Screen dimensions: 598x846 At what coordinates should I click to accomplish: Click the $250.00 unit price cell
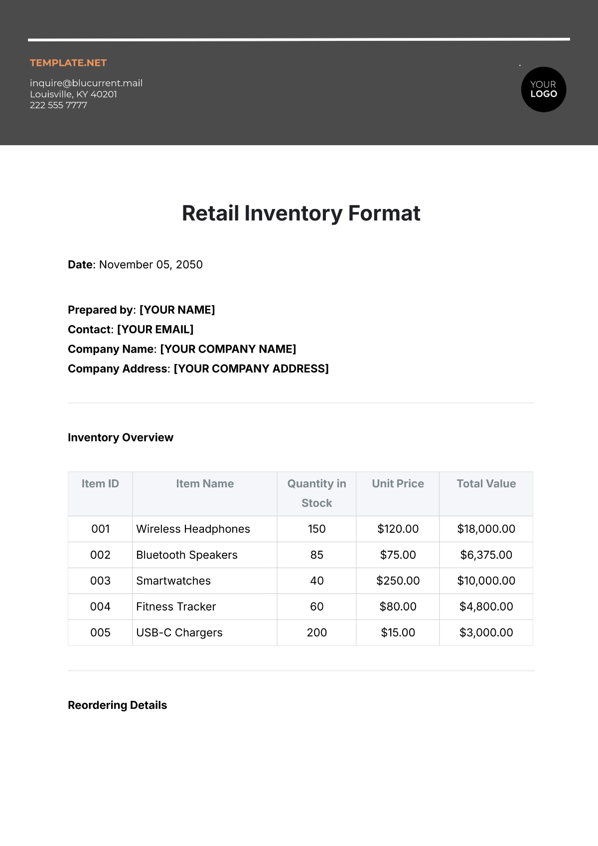pyautogui.click(x=398, y=581)
